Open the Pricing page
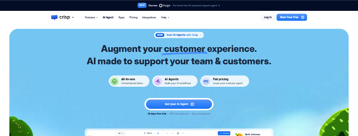This screenshot has height=136, width=358. (x=133, y=17)
